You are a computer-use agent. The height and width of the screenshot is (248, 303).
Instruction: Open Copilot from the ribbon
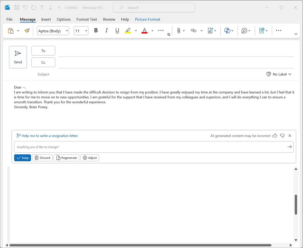pyautogui.click(x=228, y=30)
